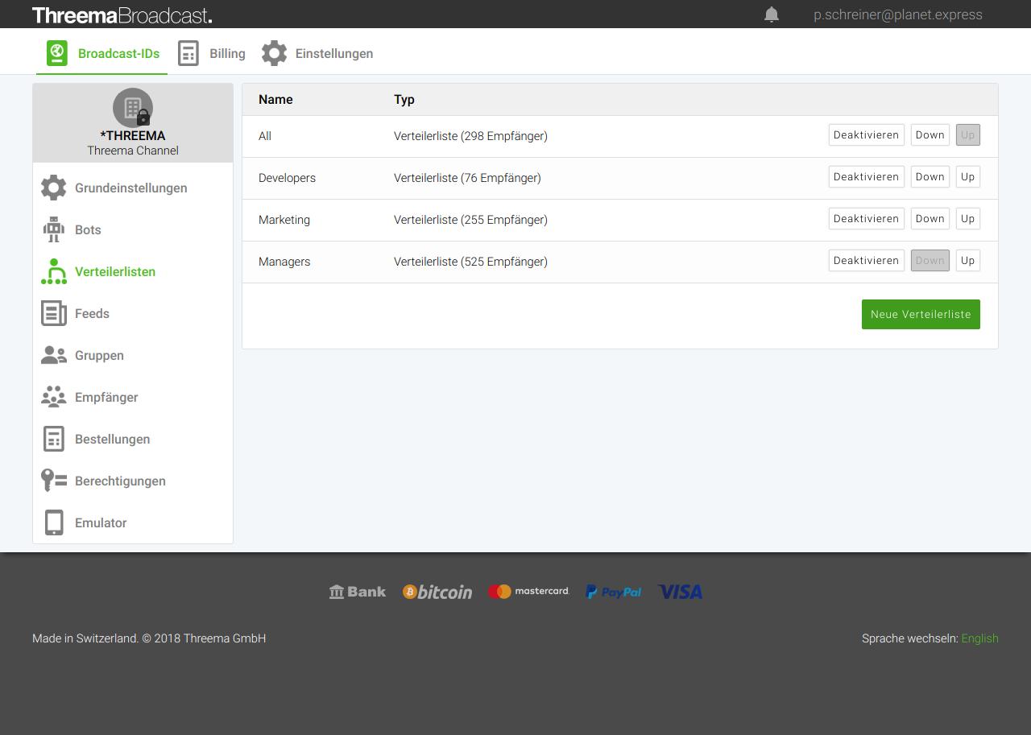Click the bitcoin payment logo

coord(437,592)
